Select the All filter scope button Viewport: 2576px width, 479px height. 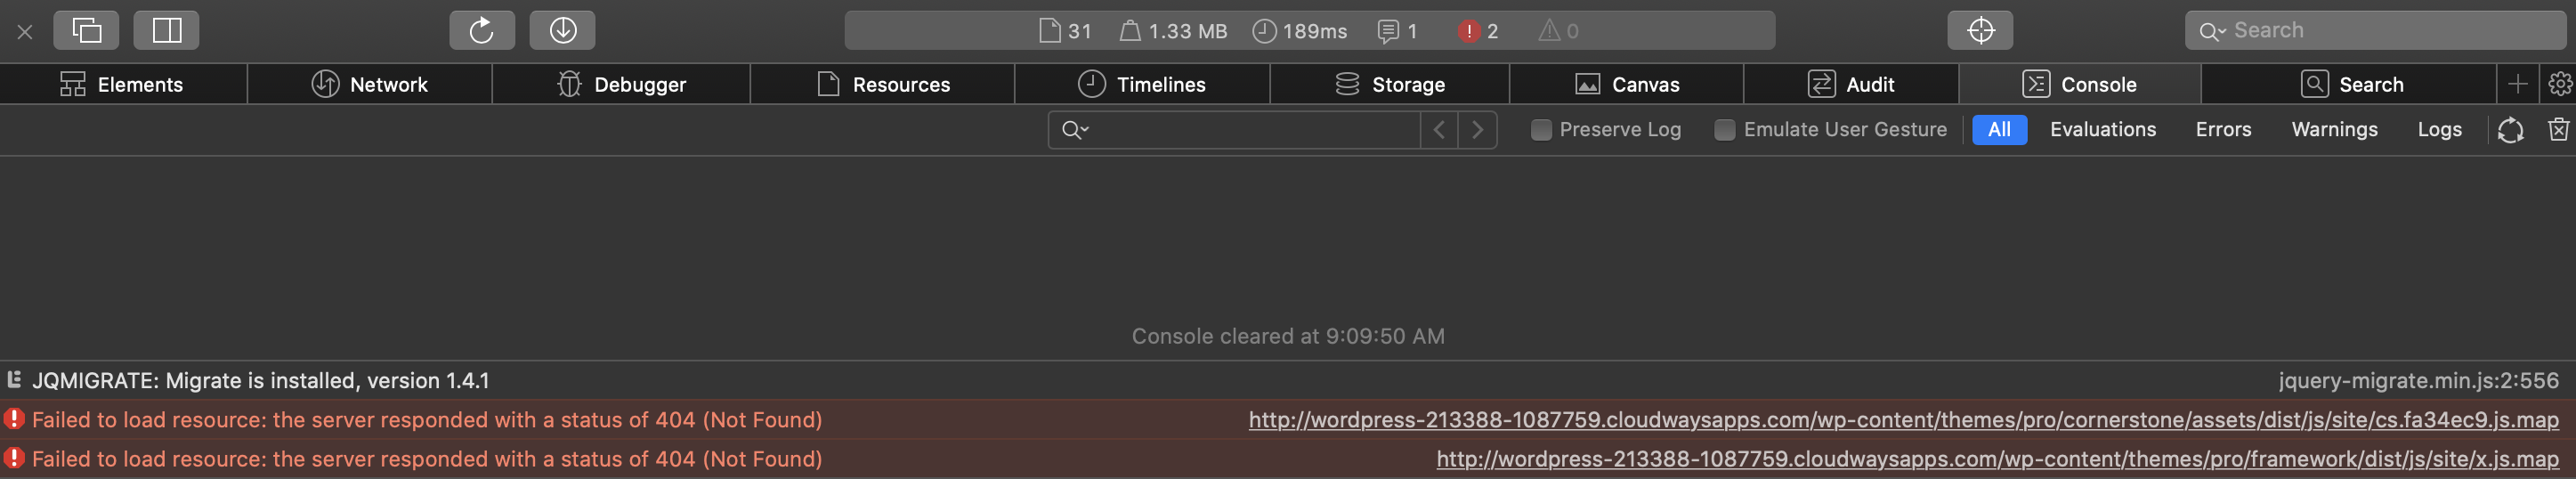pyautogui.click(x=1999, y=129)
